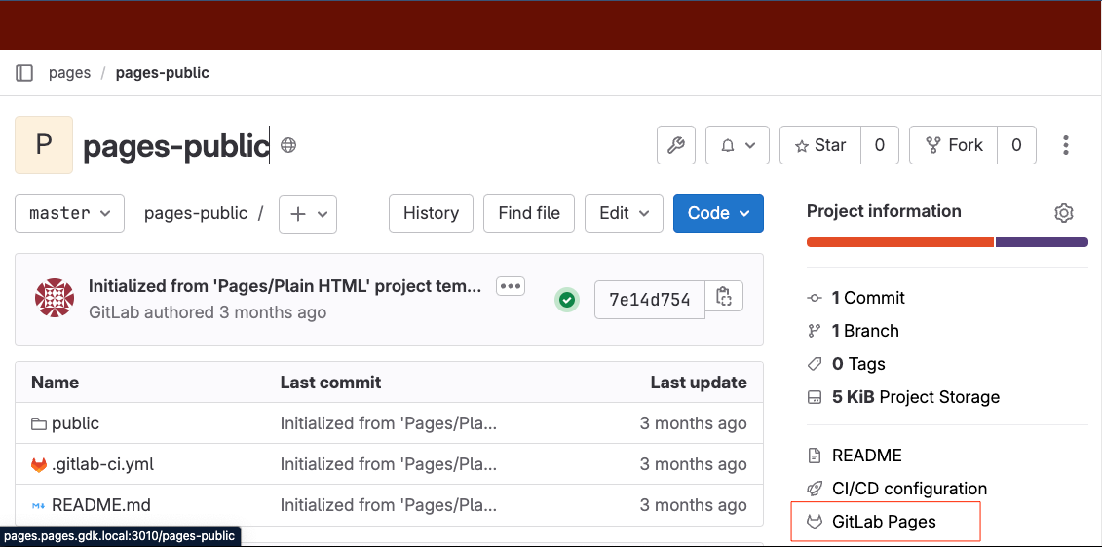This screenshot has width=1102, height=547.
Task: Toggle the sidebar panel icon
Action: coord(24,73)
